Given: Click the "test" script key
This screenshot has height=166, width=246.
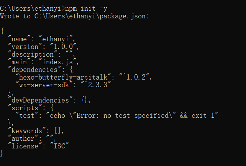Looking at the screenshot, I should (27, 116).
